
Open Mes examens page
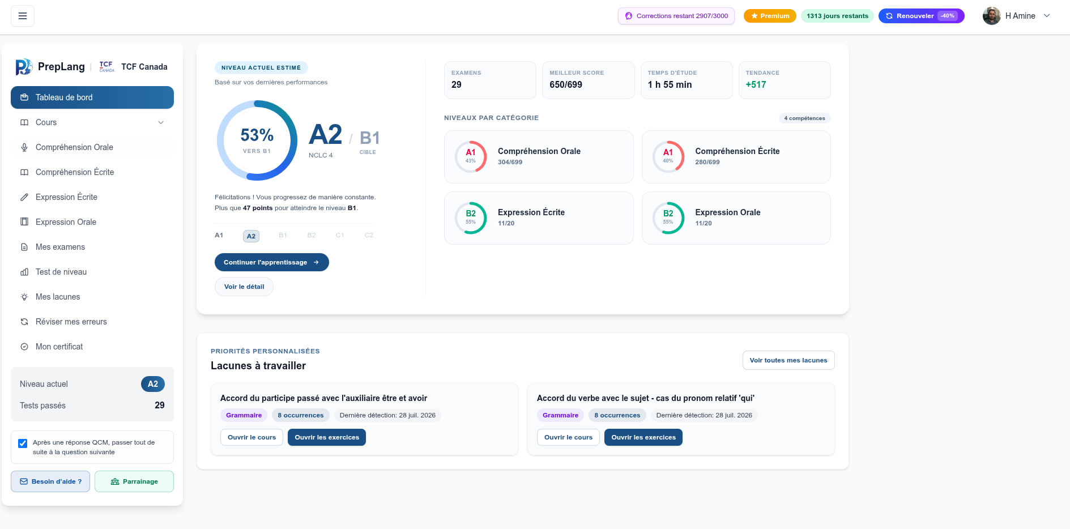click(92, 247)
